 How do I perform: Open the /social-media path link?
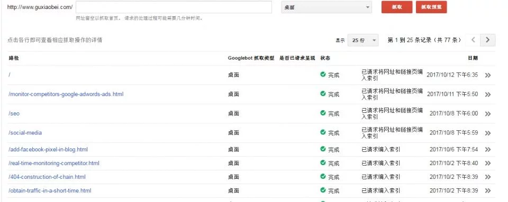click(x=25, y=132)
